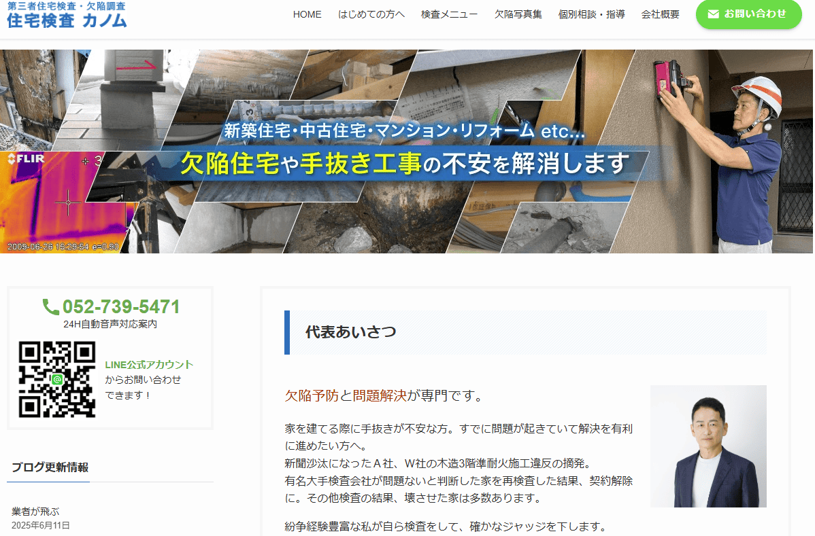Click the 住宅検査 カノム site logo
Image resolution: width=815 pixels, height=536 pixels.
(x=67, y=15)
